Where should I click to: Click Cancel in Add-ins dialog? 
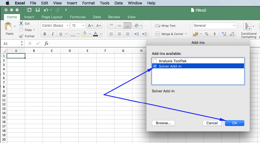212,123
